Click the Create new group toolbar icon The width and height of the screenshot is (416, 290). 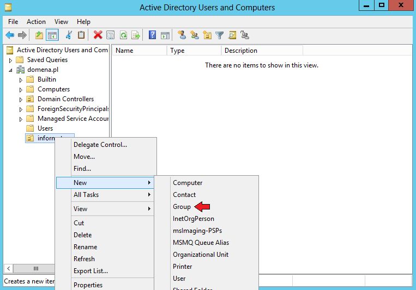(x=195, y=35)
